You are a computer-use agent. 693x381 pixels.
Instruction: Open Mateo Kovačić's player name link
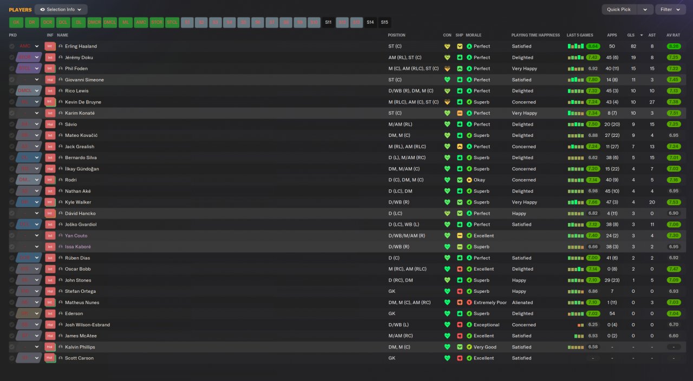click(x=81, y=135)
